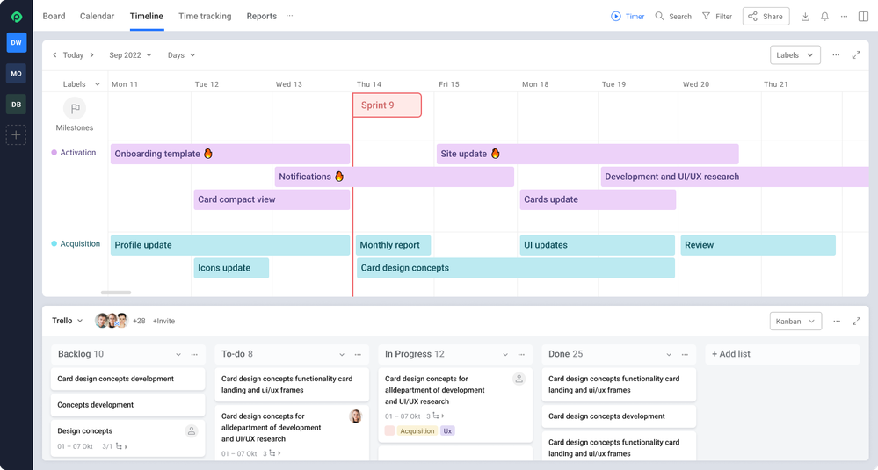Select the UI updates bar

pyautogui.click(x=598, y=245)
